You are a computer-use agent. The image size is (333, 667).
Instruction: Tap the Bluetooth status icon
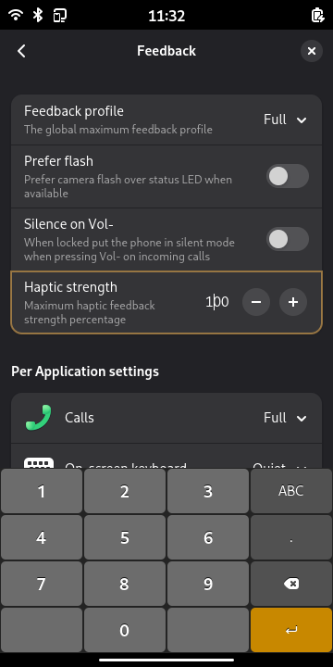38,16
